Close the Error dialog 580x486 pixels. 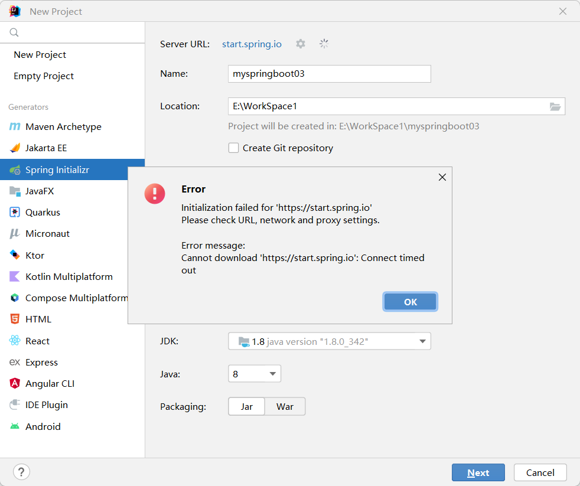(442, 177)
